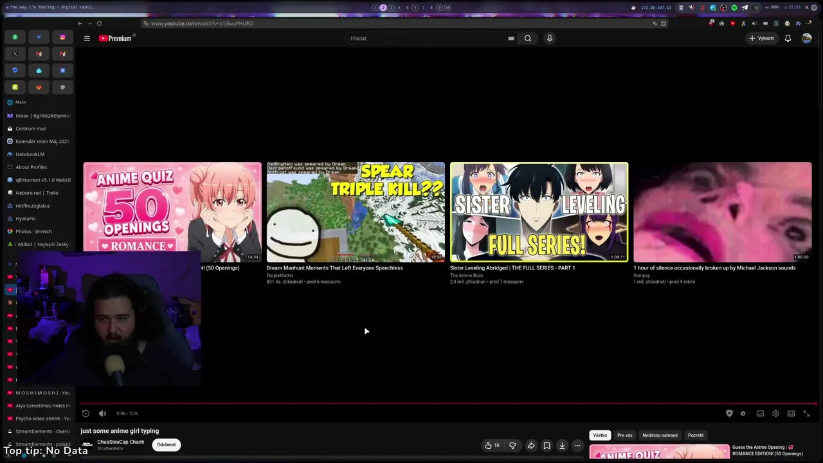Play the Spear Triple Kill thumbnail

(x=356, y=212)
